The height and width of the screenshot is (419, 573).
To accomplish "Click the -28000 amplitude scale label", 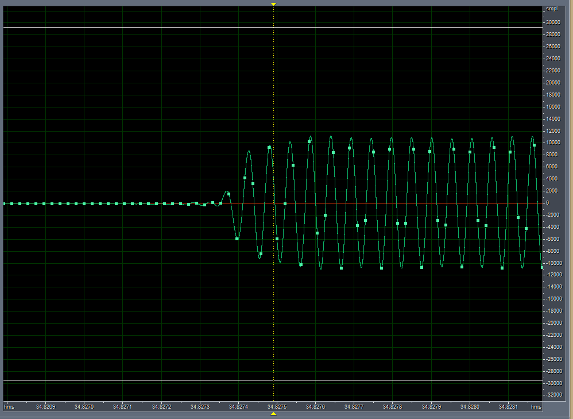I will 553,371.
